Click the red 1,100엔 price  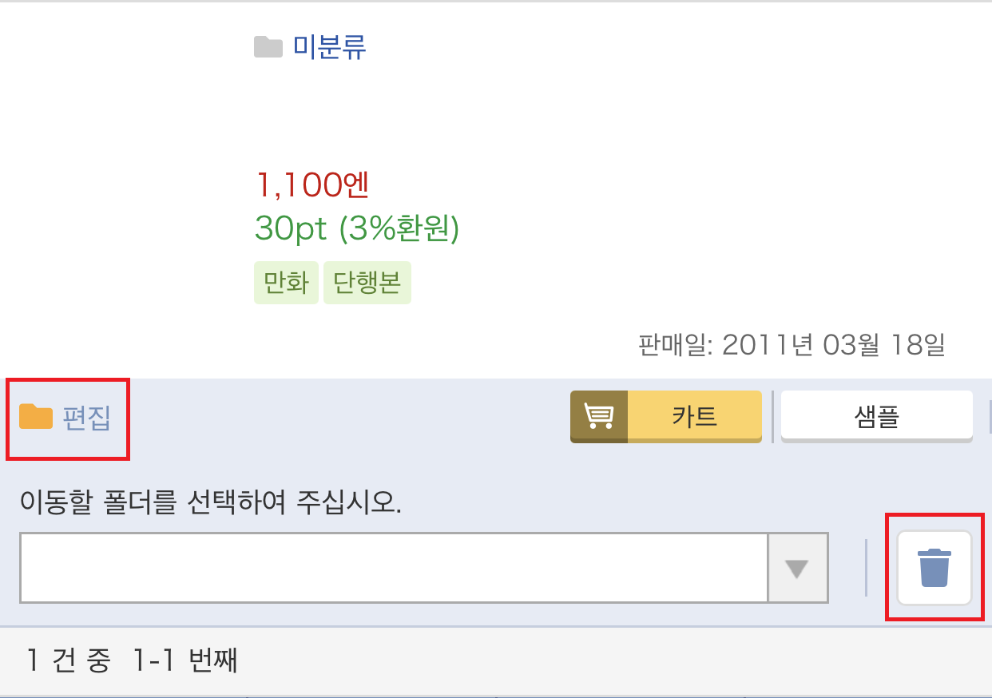[312, 184]
